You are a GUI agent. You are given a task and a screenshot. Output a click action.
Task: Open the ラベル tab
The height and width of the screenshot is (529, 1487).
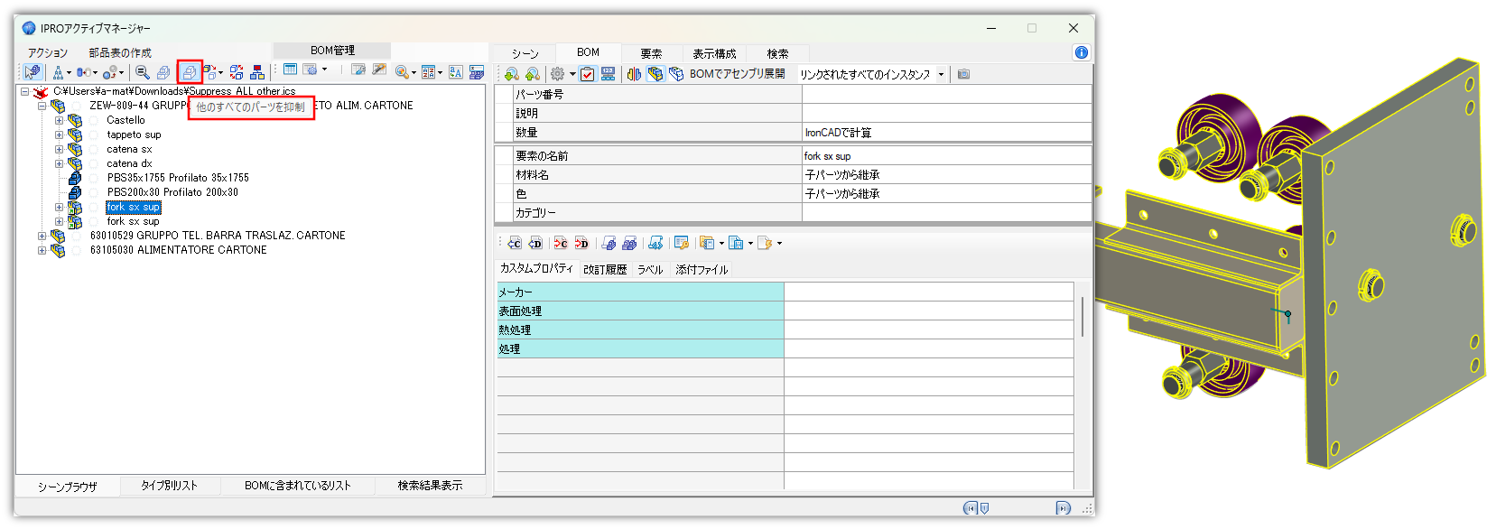[650, 269]
